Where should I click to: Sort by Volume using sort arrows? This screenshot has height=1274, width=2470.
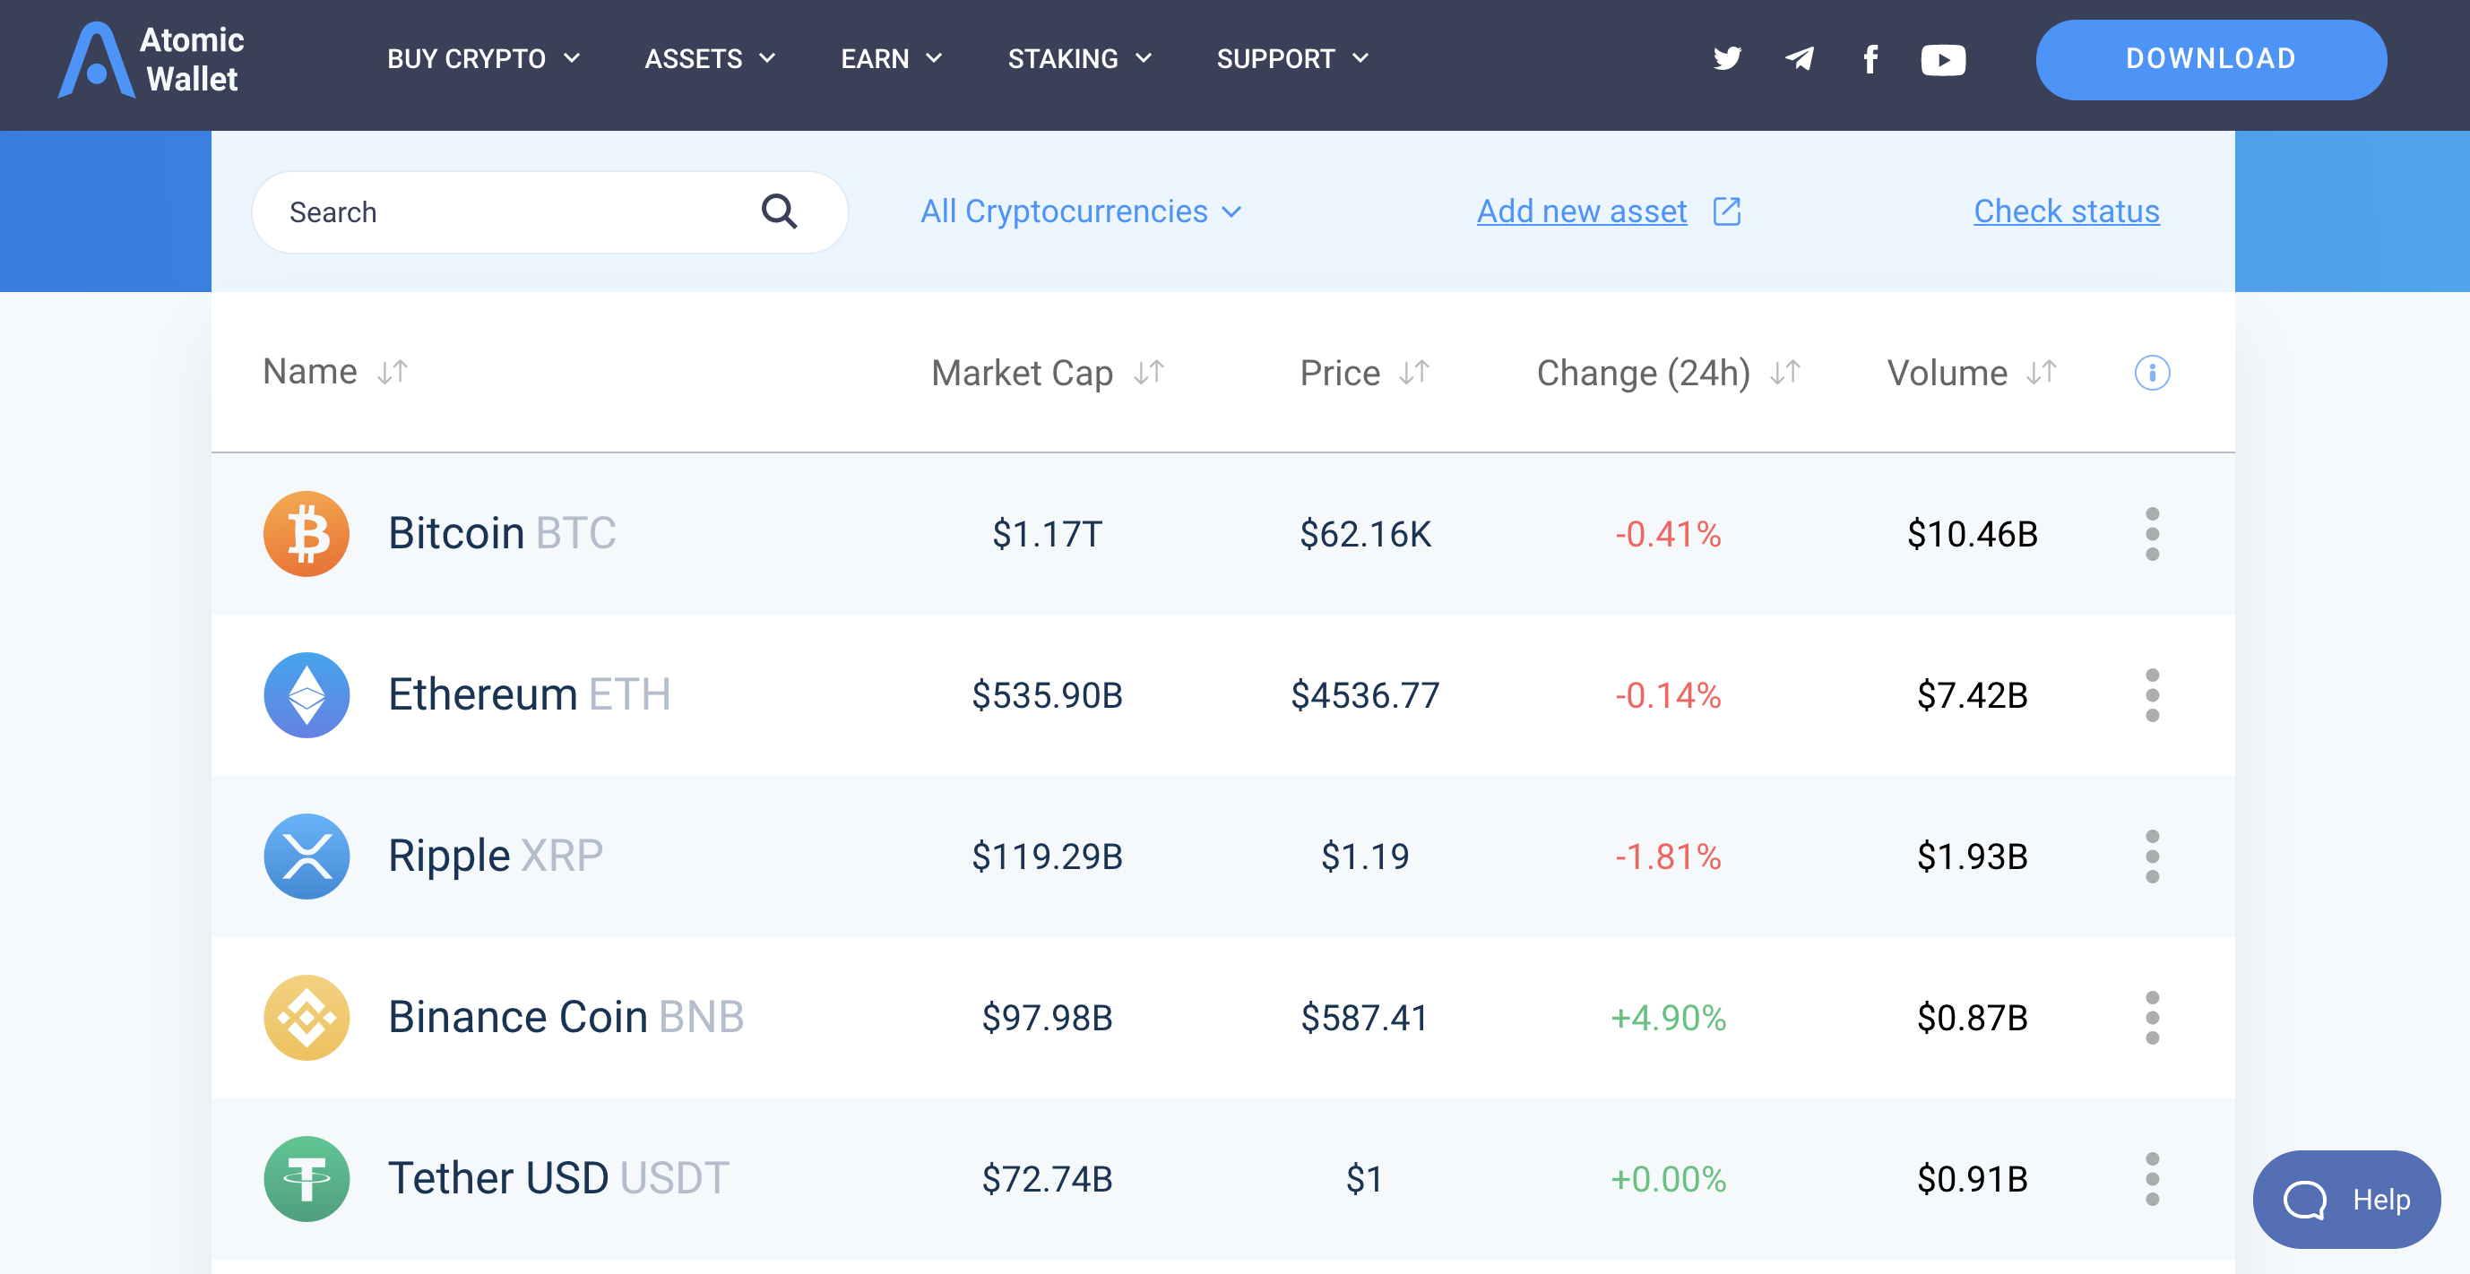point(2042,372)
